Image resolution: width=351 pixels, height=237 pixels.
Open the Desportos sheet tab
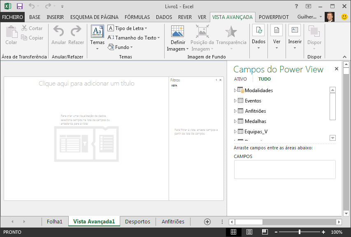[137, 221]
